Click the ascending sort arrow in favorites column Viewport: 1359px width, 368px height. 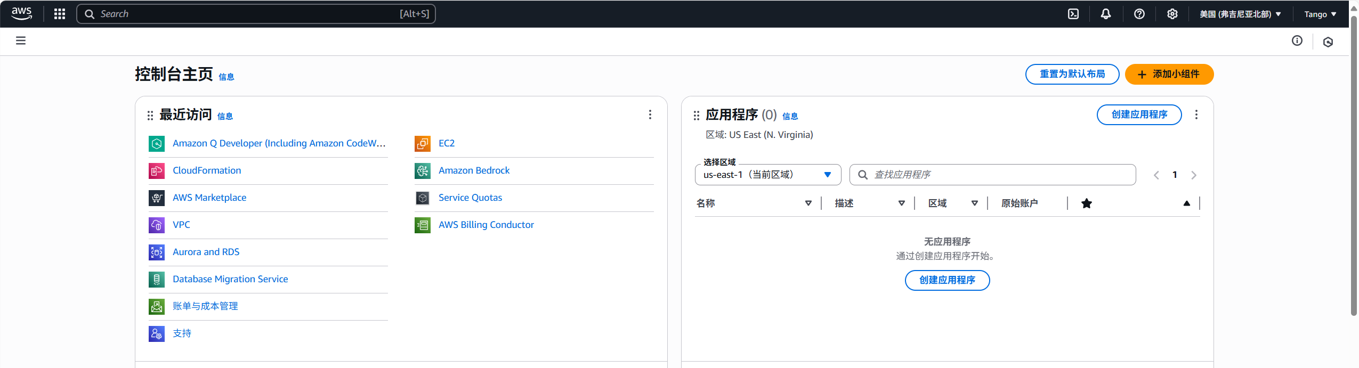tap(1187, 203)
